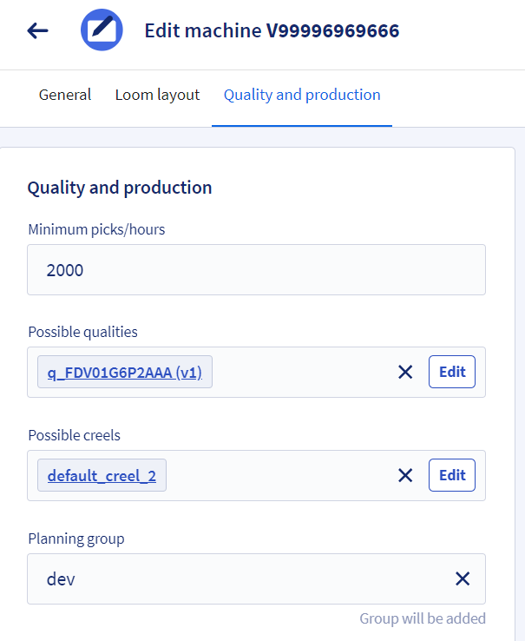Open the q_FDV01G6P2AAA (v1) quality link
Viewport: 525px width, 641px height.
tap(124, 373)
